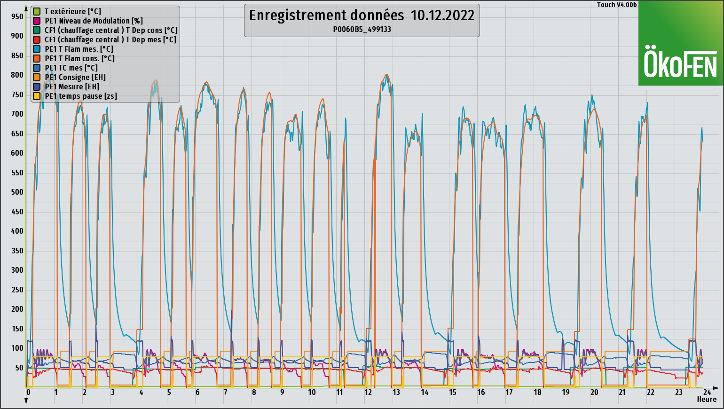Click the y-axis value 950
Viewport: 724px width, 409px height.
click(x=17, y=16)
